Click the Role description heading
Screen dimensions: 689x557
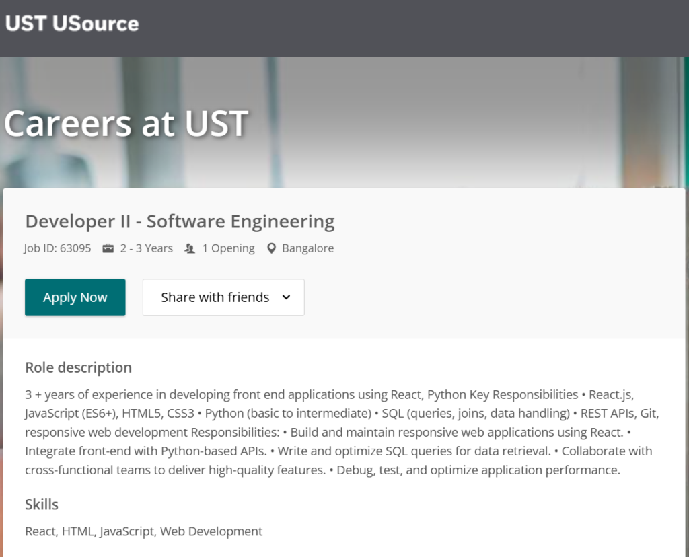coord(78,368)
